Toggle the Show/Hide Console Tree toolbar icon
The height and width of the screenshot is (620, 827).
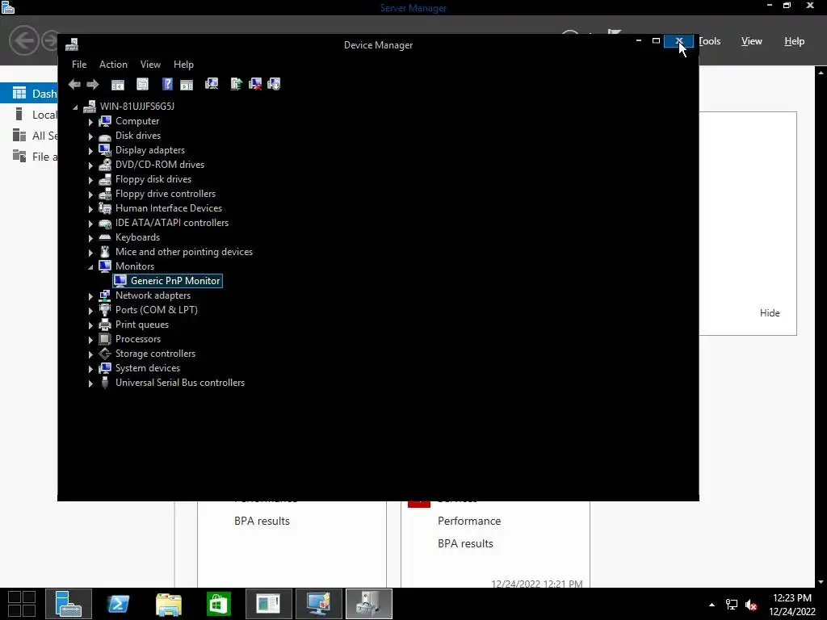click(118, 84)
